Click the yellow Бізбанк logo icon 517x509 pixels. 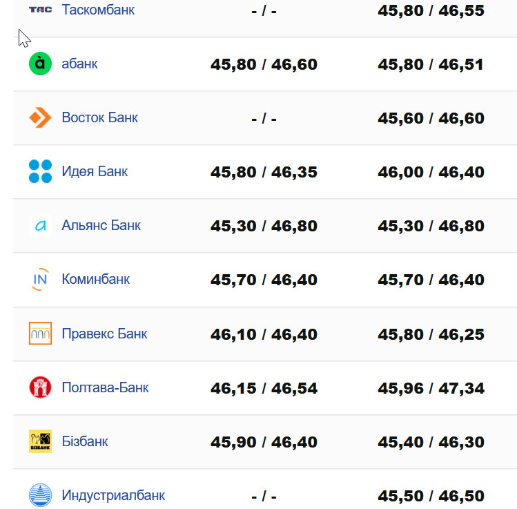40,441
